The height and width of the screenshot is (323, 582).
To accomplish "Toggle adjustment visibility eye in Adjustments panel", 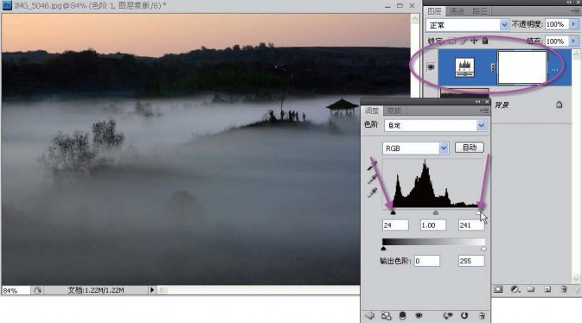I will 419,315.
